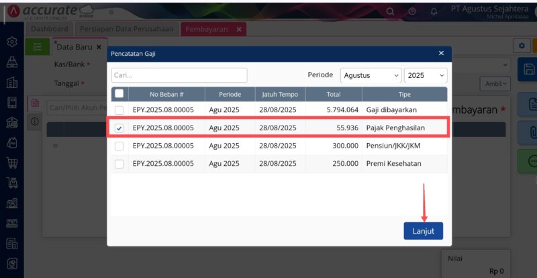Viewport: 537px width, 278px height.
Task: Click the search magnifier icon in header
Action: [389, 11]
